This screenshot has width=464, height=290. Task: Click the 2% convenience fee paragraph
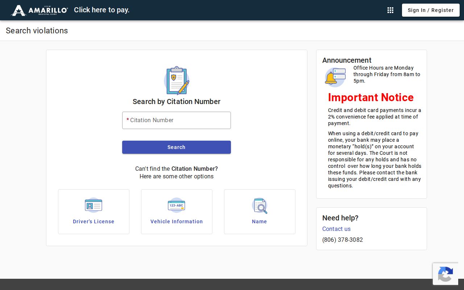point(374,117)
